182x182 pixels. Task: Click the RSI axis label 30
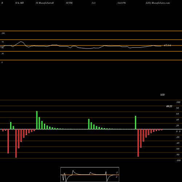pyautogui.click(x=3, y=54)
